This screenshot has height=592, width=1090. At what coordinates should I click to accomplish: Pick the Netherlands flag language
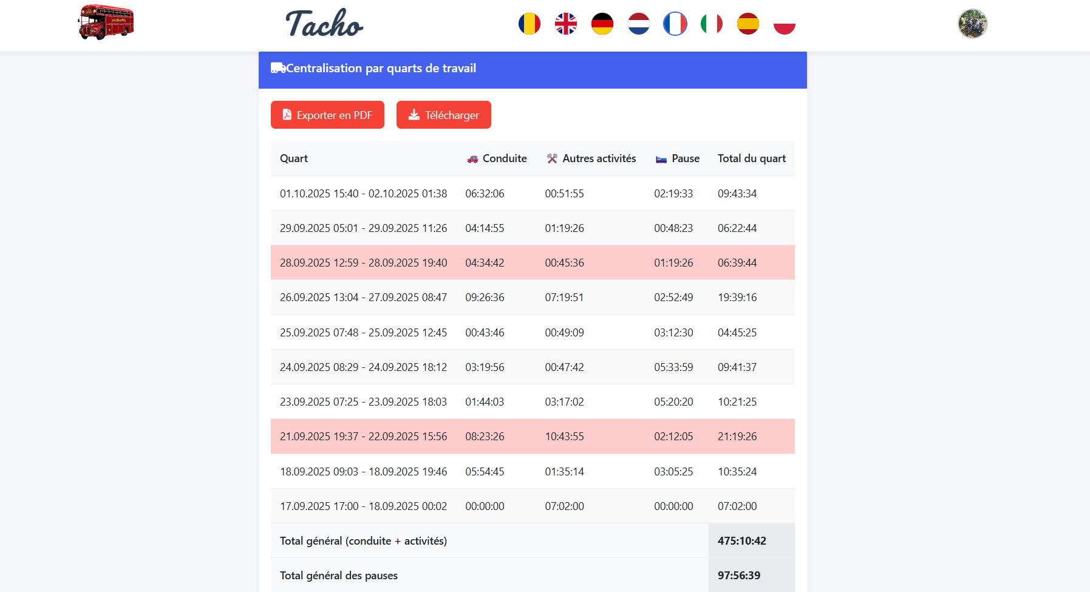638,24
